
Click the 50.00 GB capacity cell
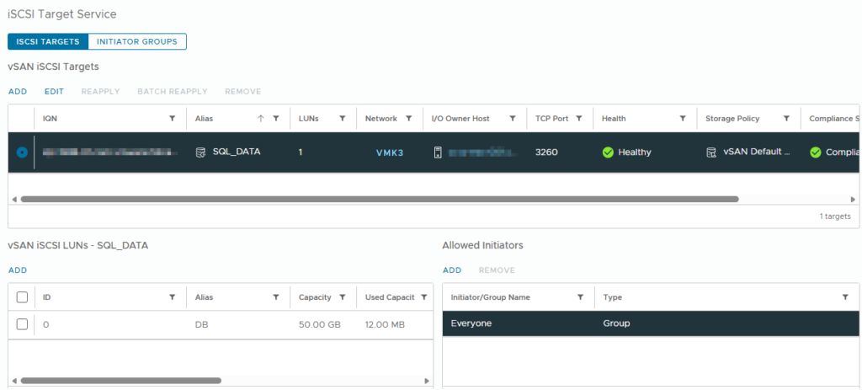320,324
